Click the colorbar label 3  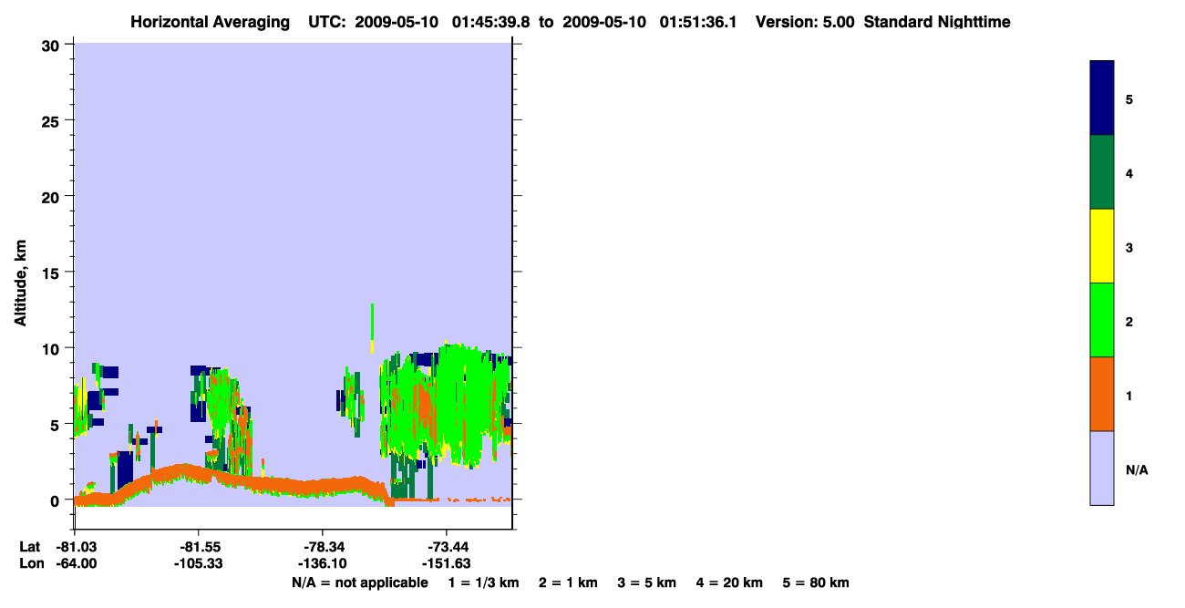pyautogui.click(x=1129, y=247)
